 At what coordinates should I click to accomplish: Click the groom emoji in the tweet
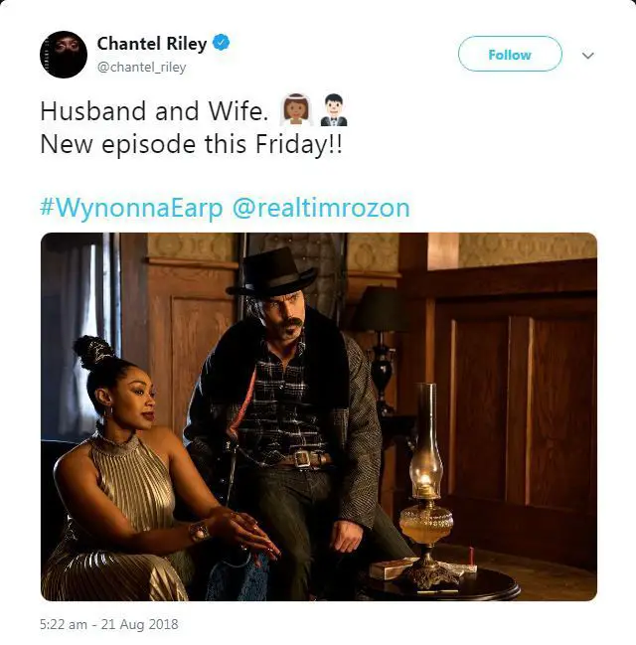click(x=334, y=110)
